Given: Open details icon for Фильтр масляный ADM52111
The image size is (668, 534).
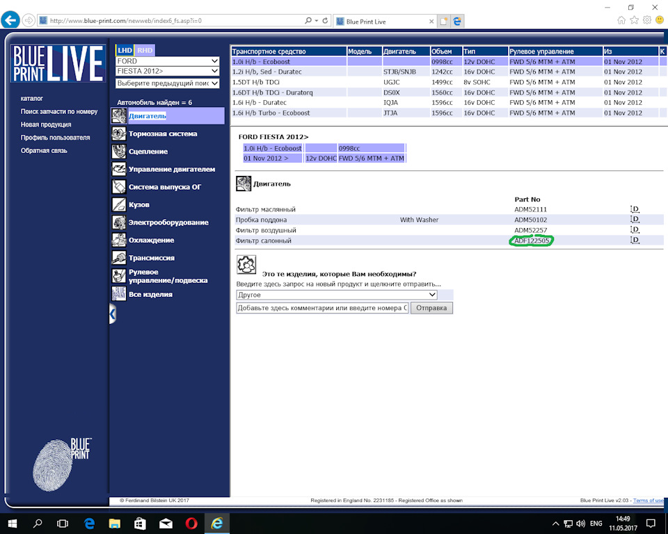Looking at the screenshot, I should (x=635, y=209).
